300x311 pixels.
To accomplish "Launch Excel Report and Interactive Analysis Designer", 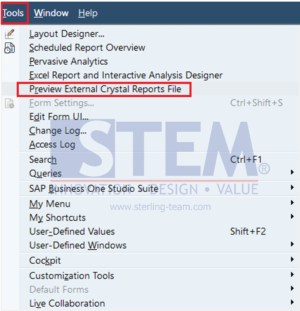I will pyautogui.click(x=126, y=75).
